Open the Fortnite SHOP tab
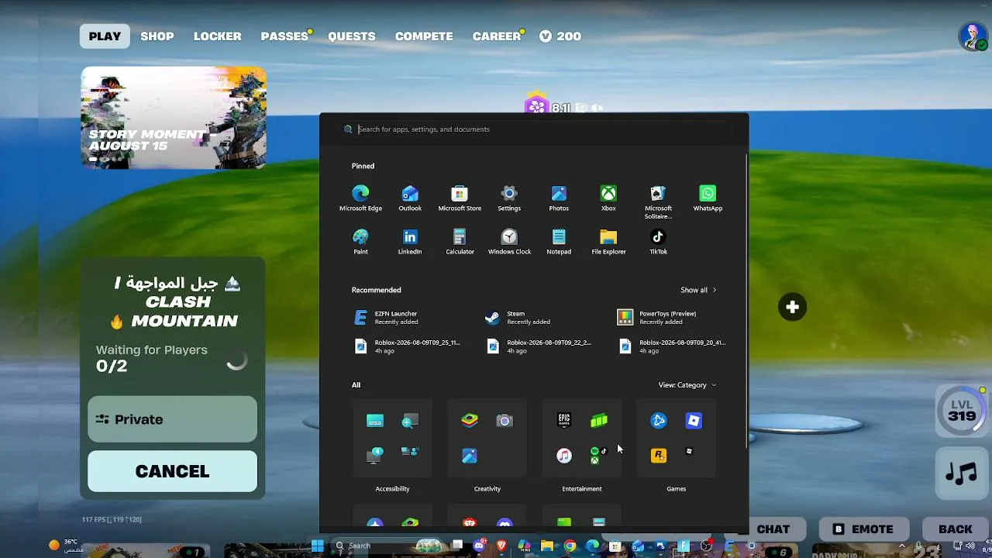The width and height of the screenshot is (992, 558). (157, 36)
